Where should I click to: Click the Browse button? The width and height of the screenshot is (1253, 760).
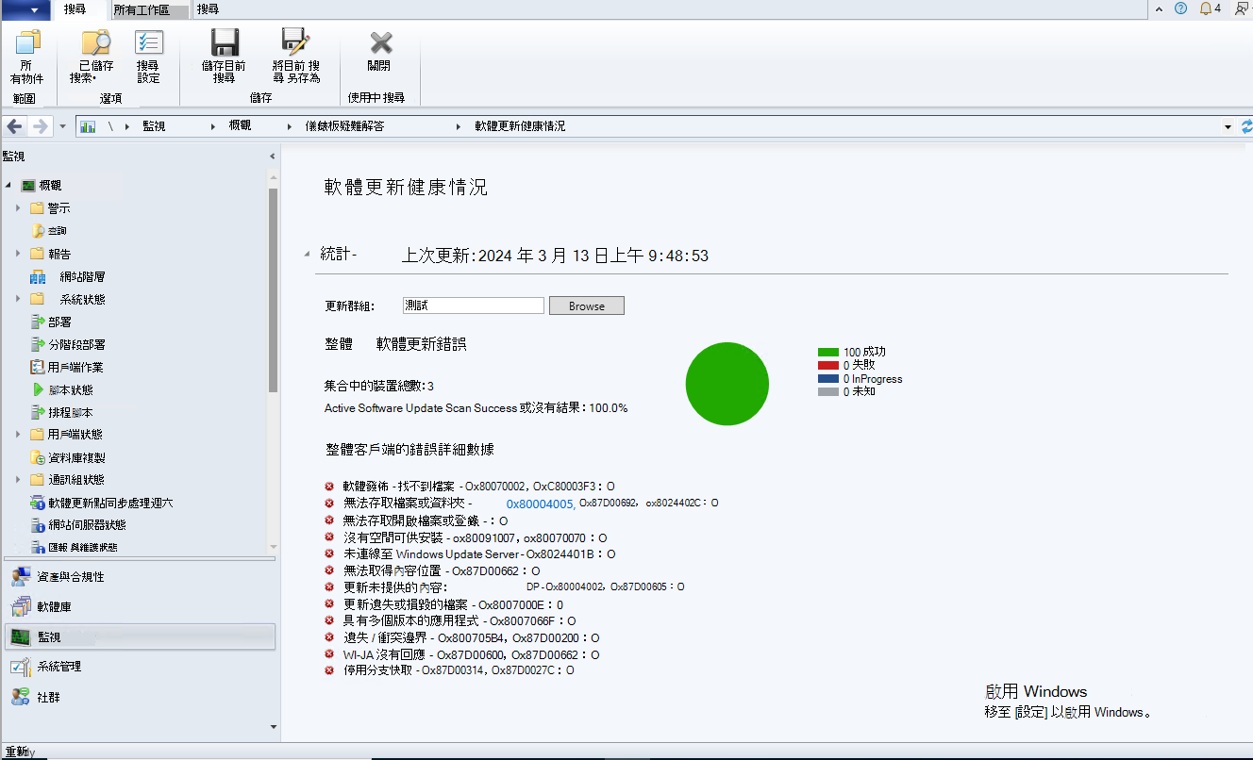(x=587, y=306)
